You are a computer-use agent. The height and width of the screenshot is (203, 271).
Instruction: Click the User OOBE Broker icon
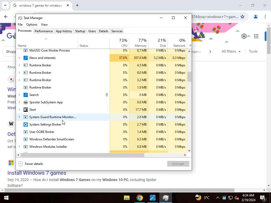[x=26, y=132]
